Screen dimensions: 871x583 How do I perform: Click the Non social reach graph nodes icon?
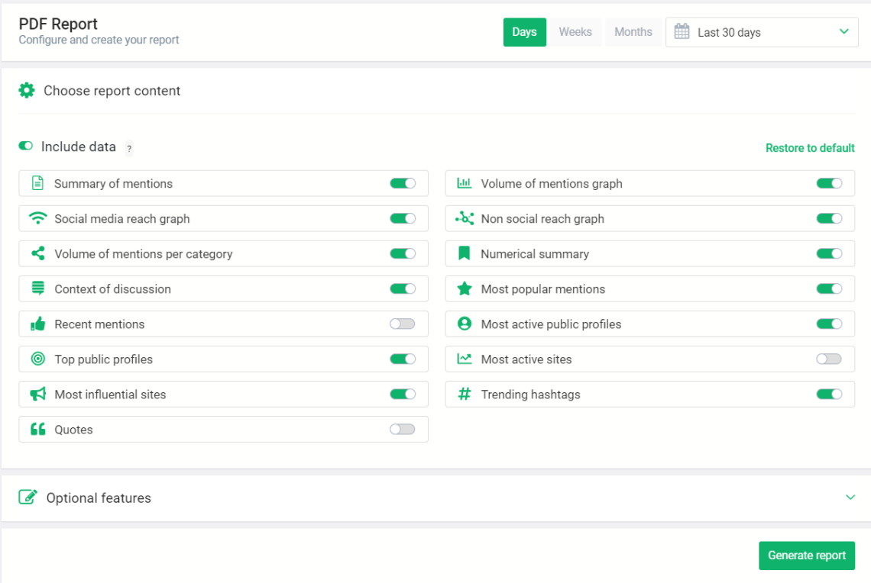[x=464, y=218]
